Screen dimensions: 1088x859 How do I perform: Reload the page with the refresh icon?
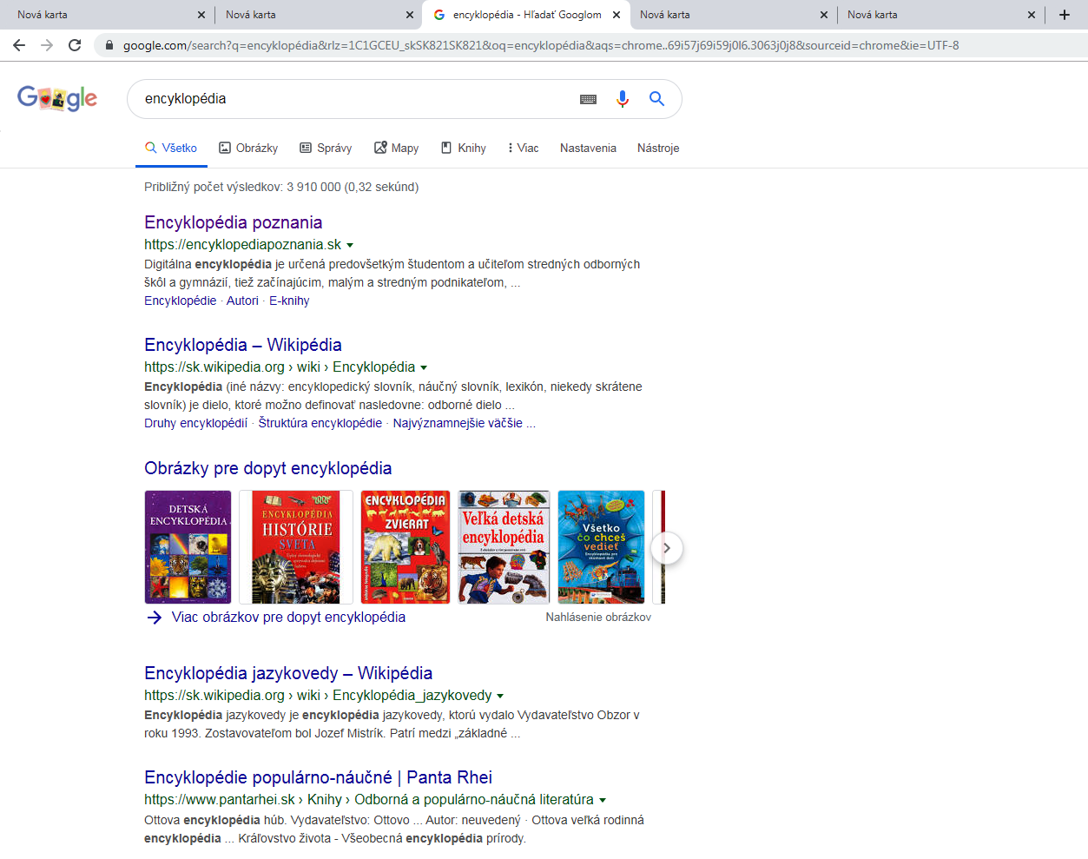click(x=75, y=45)
